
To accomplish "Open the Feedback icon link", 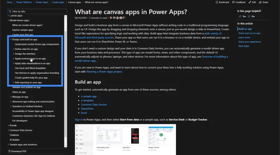I will (x=233, y=2).
